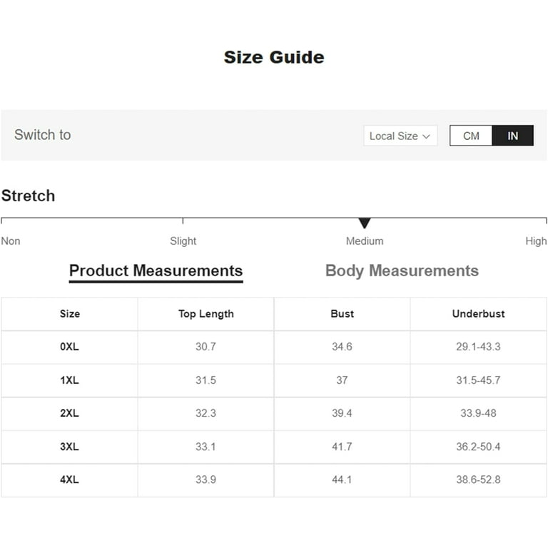Image resolution: width=548 pixels, height=548 pixels.
Task: Switch to Product Measurements tab
Action: point(156,271)
